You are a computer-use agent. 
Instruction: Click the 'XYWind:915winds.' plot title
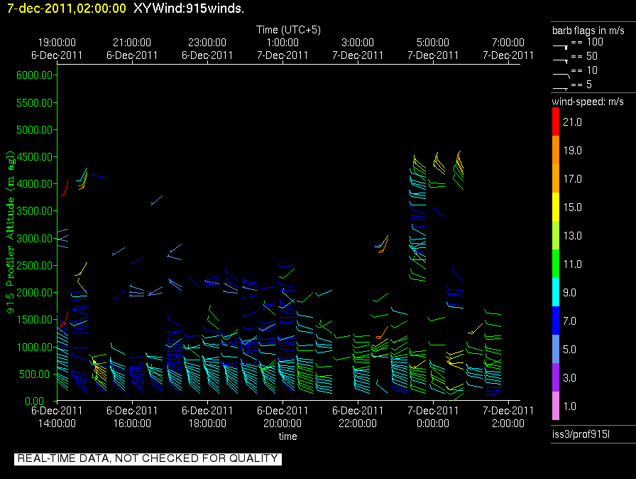(189, 8)
